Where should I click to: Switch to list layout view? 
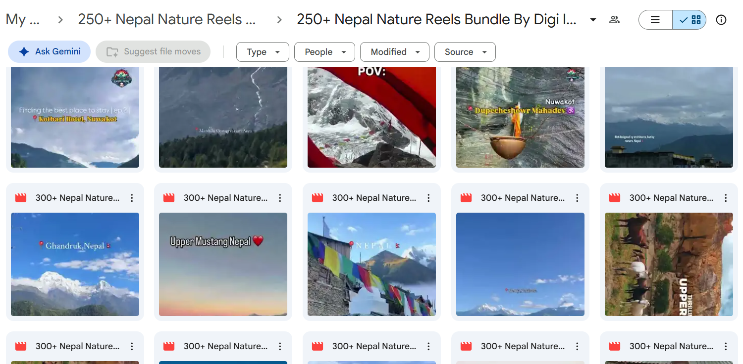click(655, 20)
